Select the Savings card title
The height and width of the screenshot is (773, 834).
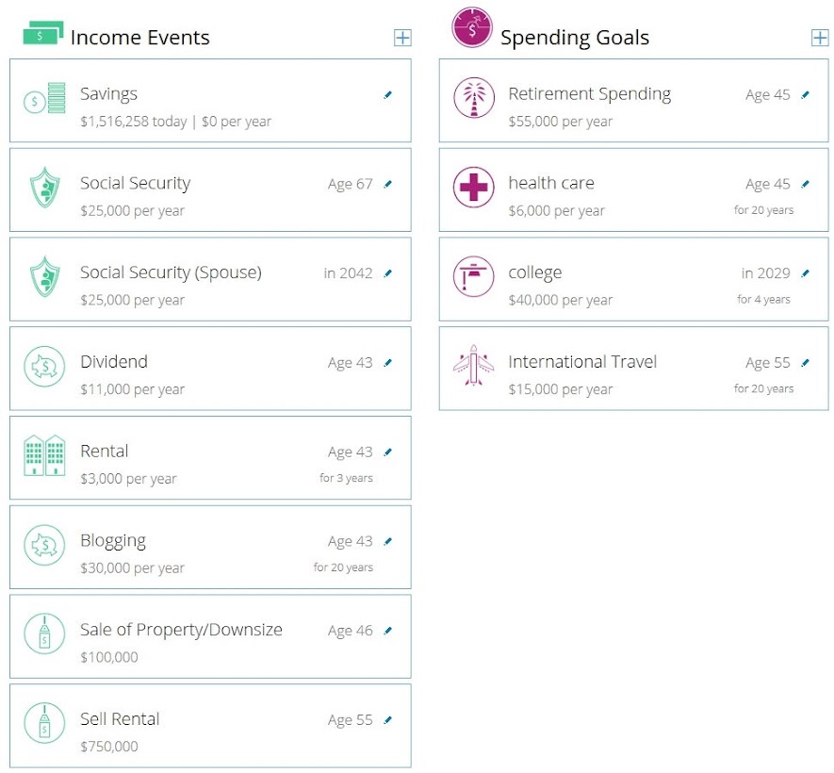coord(108,93)
